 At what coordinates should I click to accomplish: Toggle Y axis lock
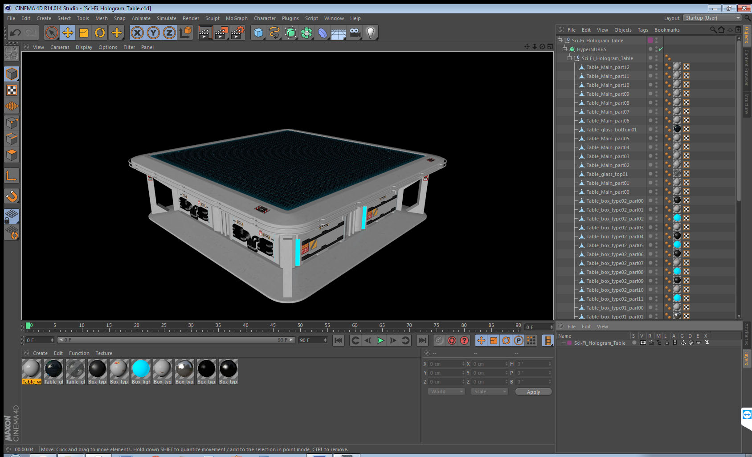click(x=153, y=33)
